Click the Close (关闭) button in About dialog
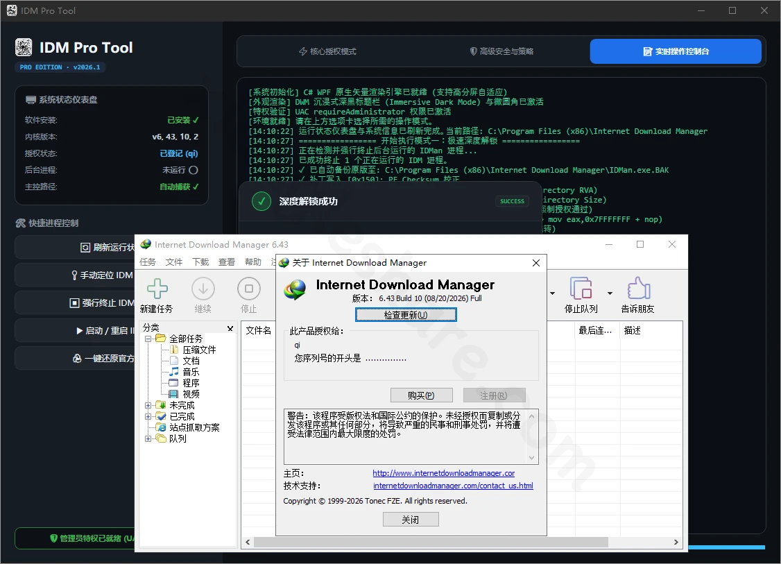The image size is (781, 564). point(411,519)
